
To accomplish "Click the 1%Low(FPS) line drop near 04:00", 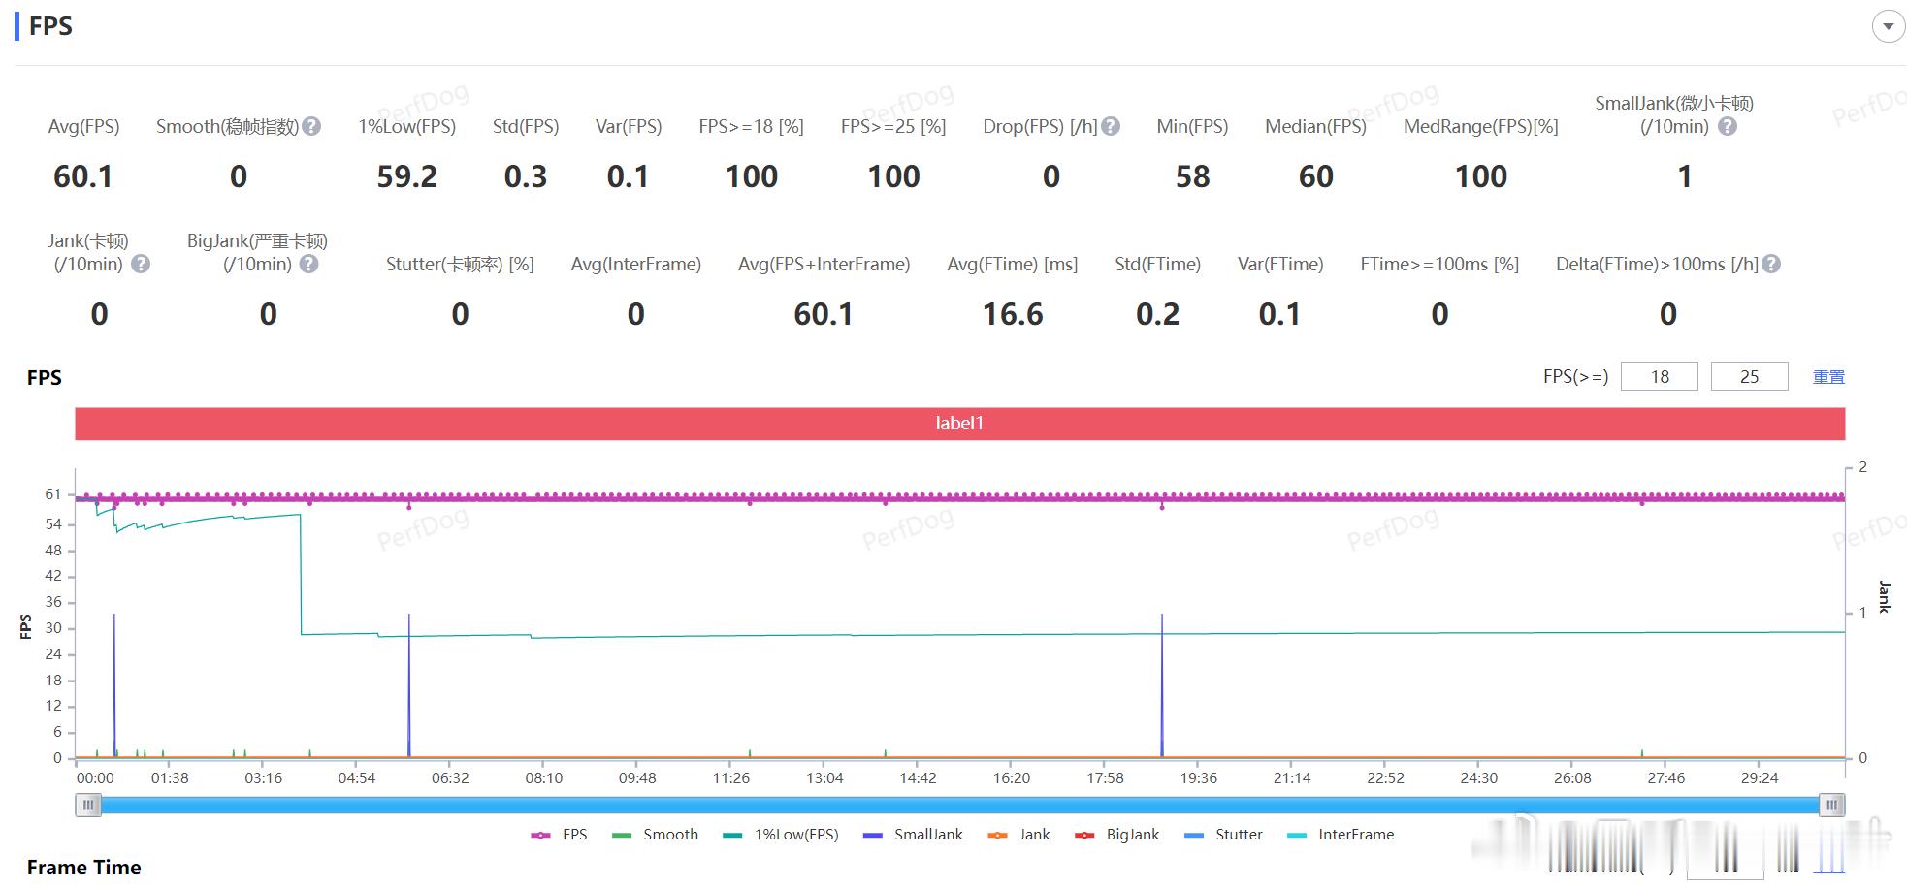I will click(301, 574).
